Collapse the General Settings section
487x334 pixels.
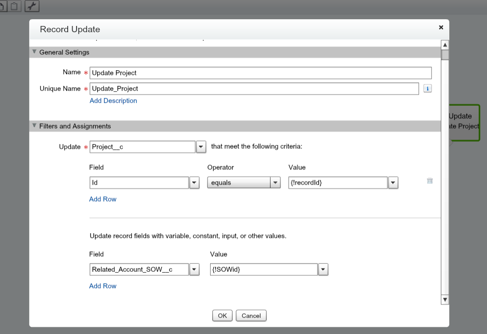click(x=34, y=52)
